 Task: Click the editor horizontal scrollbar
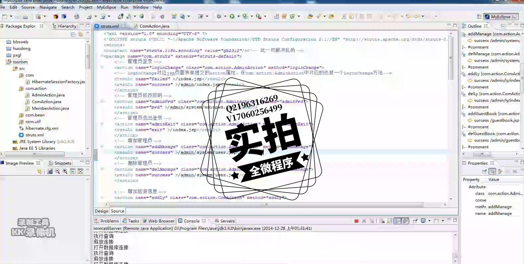point(266,204)
